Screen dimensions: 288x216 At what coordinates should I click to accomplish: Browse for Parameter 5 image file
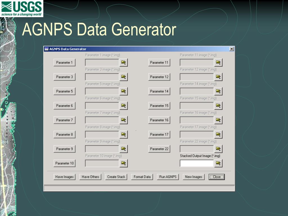coord(124,91)
